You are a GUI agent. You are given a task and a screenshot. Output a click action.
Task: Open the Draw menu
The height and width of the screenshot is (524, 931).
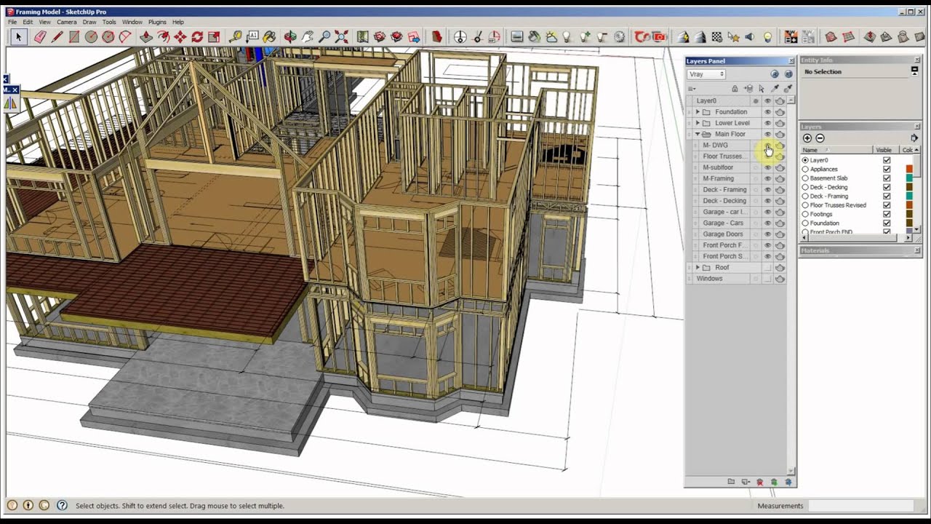(x=89, y=22)
